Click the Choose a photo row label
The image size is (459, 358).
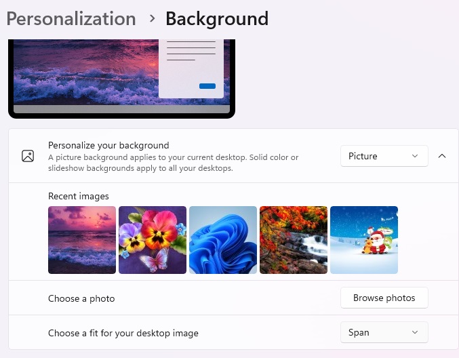81,298
